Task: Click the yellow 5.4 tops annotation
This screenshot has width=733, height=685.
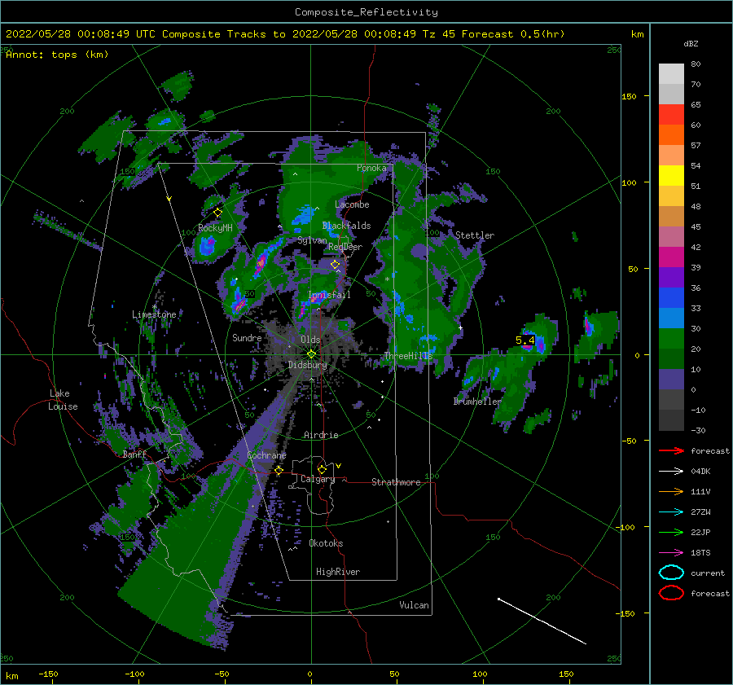Action: 525,340
